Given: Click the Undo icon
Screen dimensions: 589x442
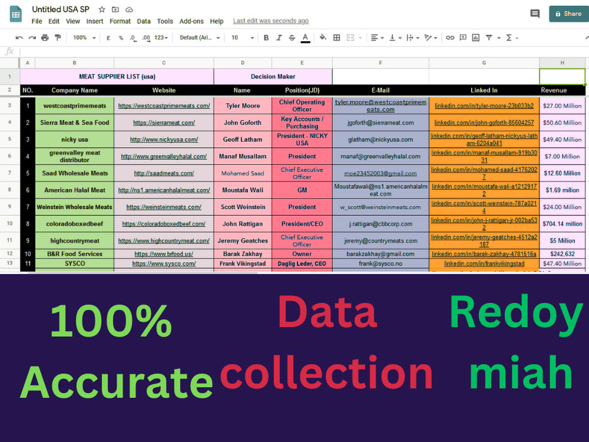Looking at the screenshot, I should [19, 38].
